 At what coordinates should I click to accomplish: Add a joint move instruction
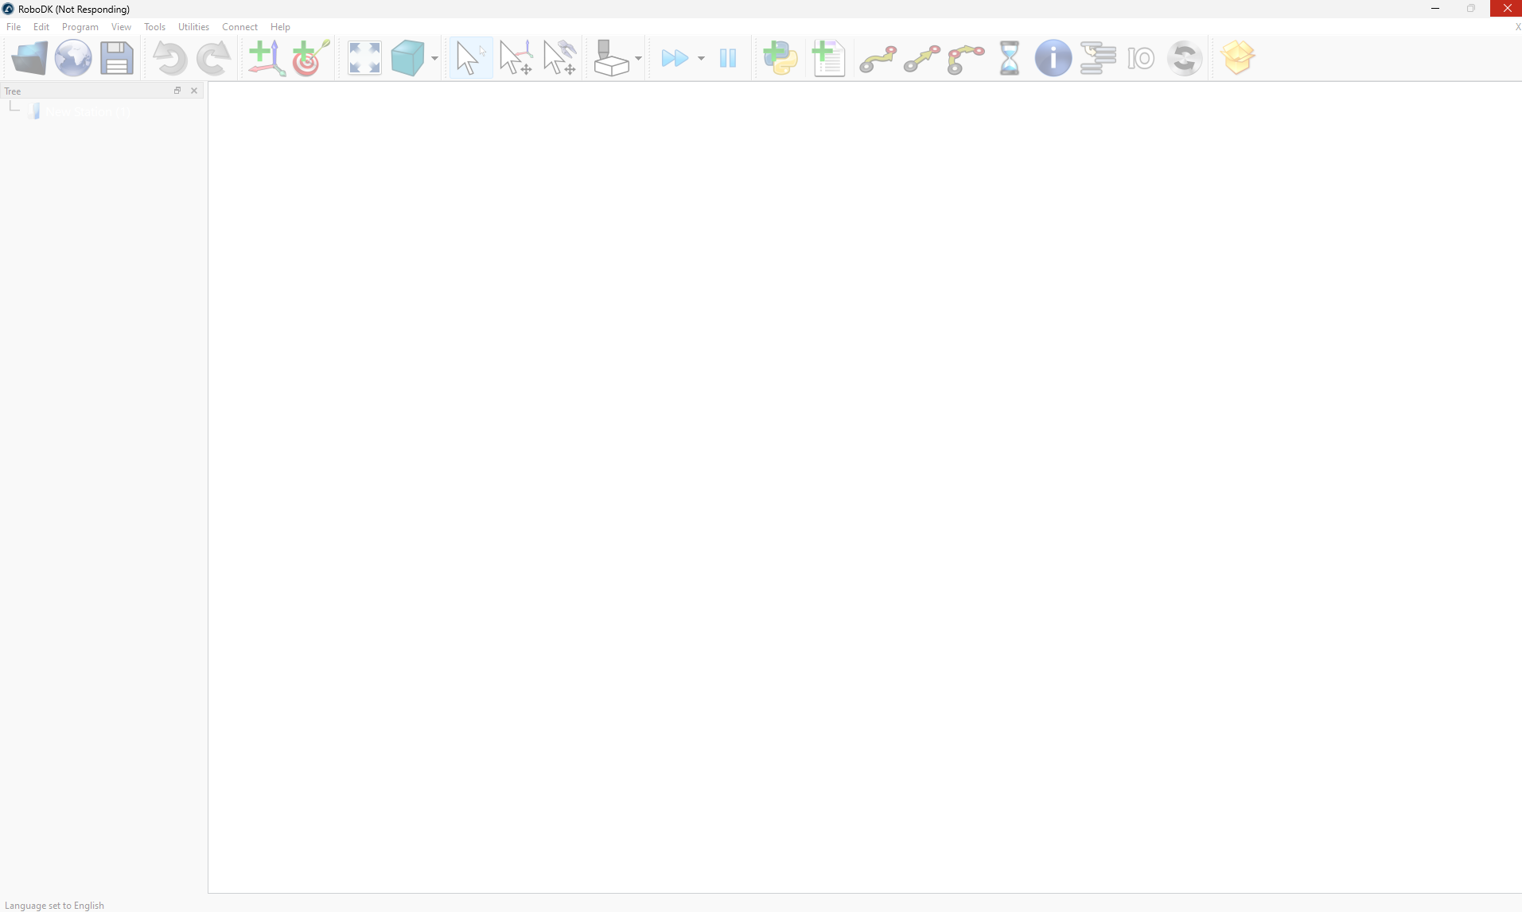click(x=878, y=58)
